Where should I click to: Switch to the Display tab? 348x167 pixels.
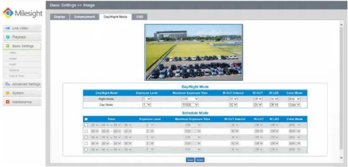(x=60, y=17)
